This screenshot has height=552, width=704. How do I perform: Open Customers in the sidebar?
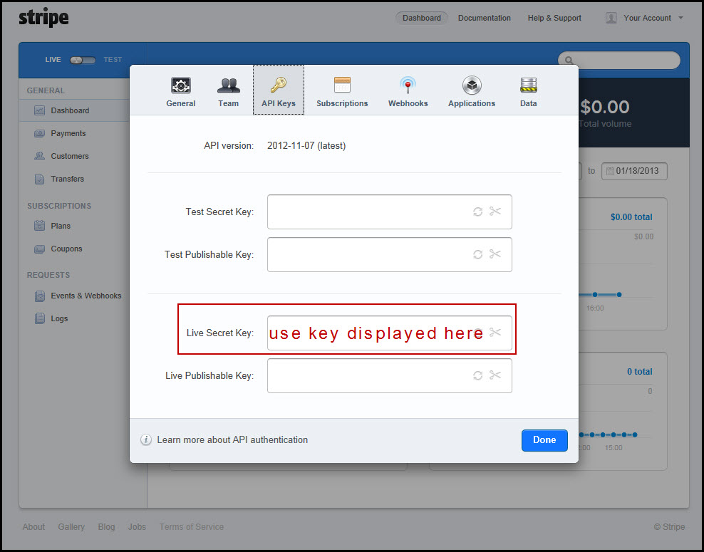pos(70,156)
